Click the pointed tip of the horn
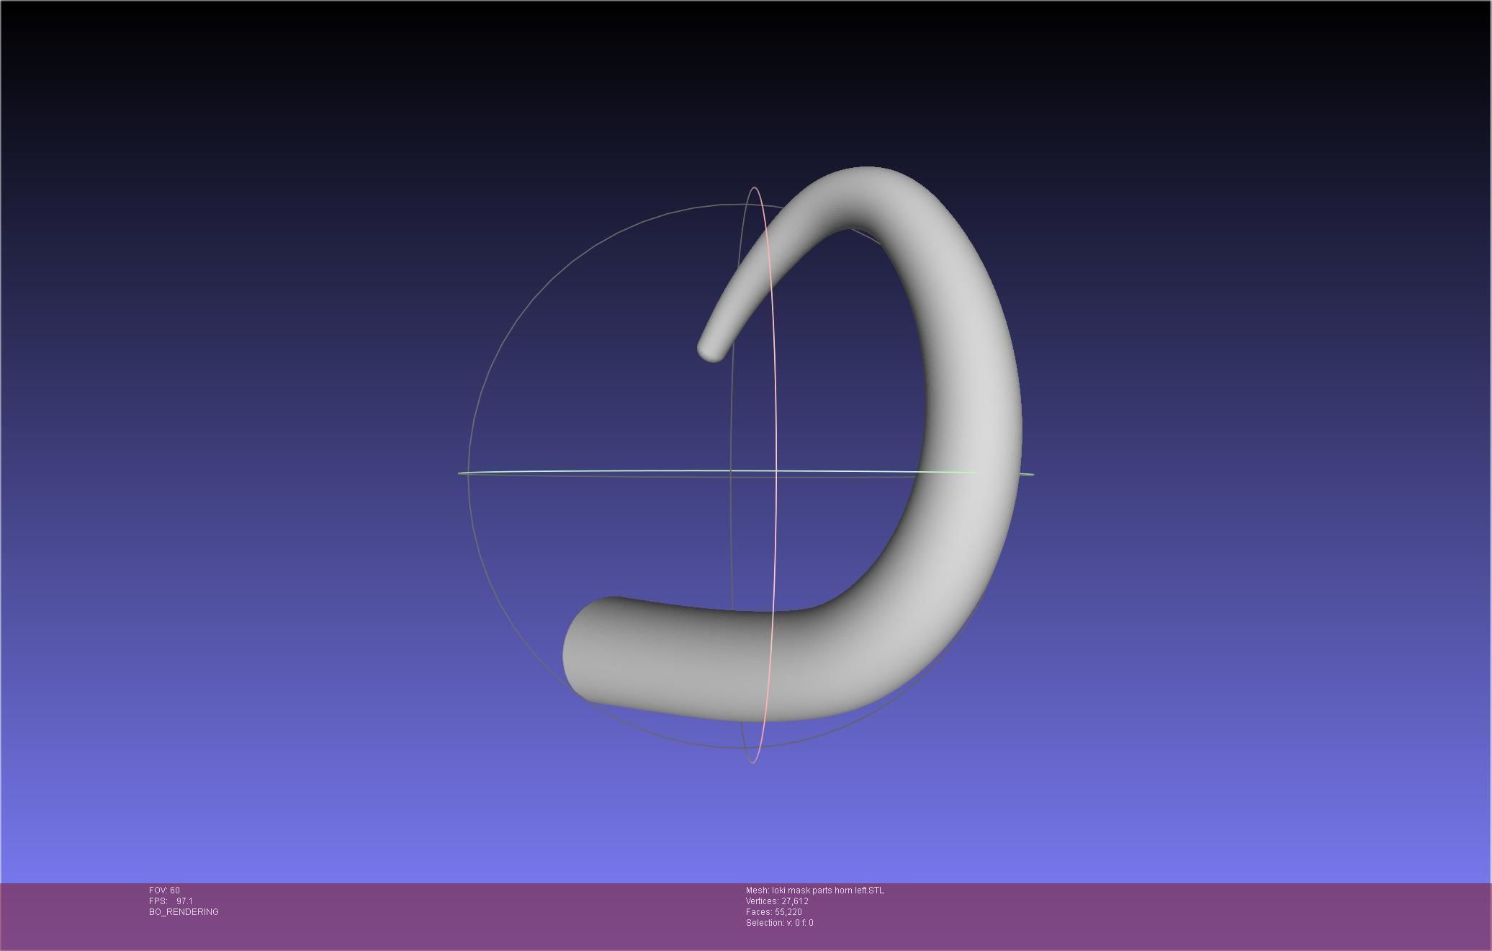The width and height of the screenshot is (1492, 951). click(711, 349)
